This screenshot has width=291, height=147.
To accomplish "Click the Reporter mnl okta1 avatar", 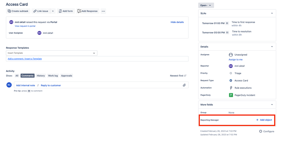I will pos(231,66).
